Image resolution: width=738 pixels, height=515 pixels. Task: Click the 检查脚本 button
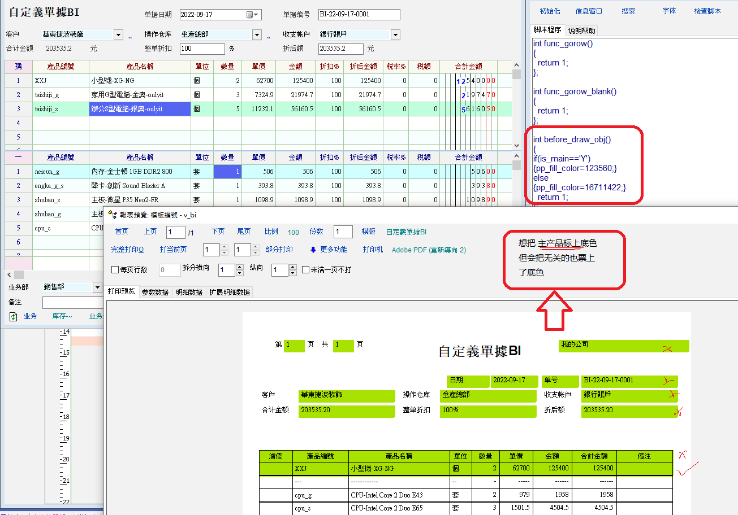point(707,11)
